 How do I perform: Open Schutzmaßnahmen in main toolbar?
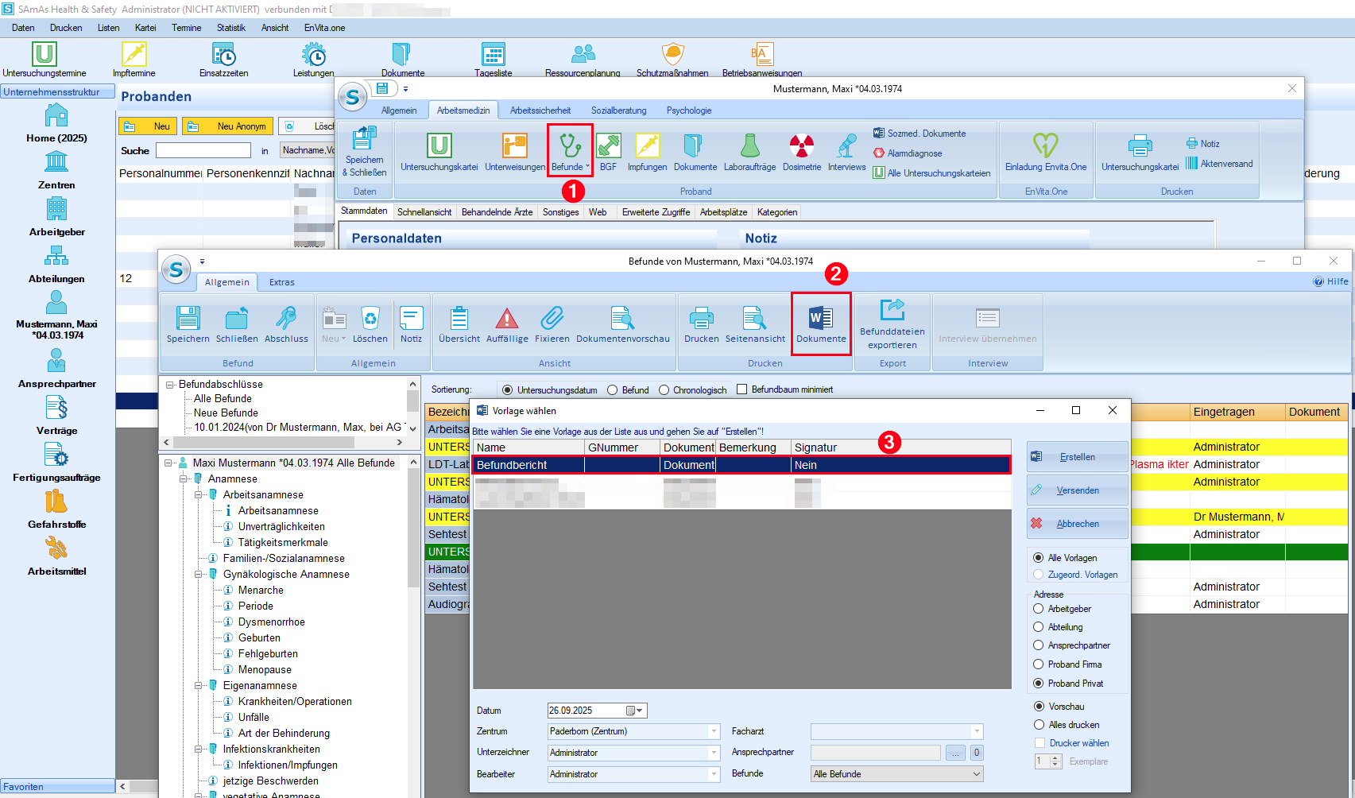pos(672,60)
